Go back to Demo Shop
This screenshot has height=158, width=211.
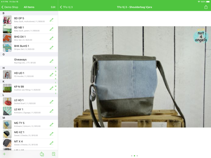[x=10, y=7]
